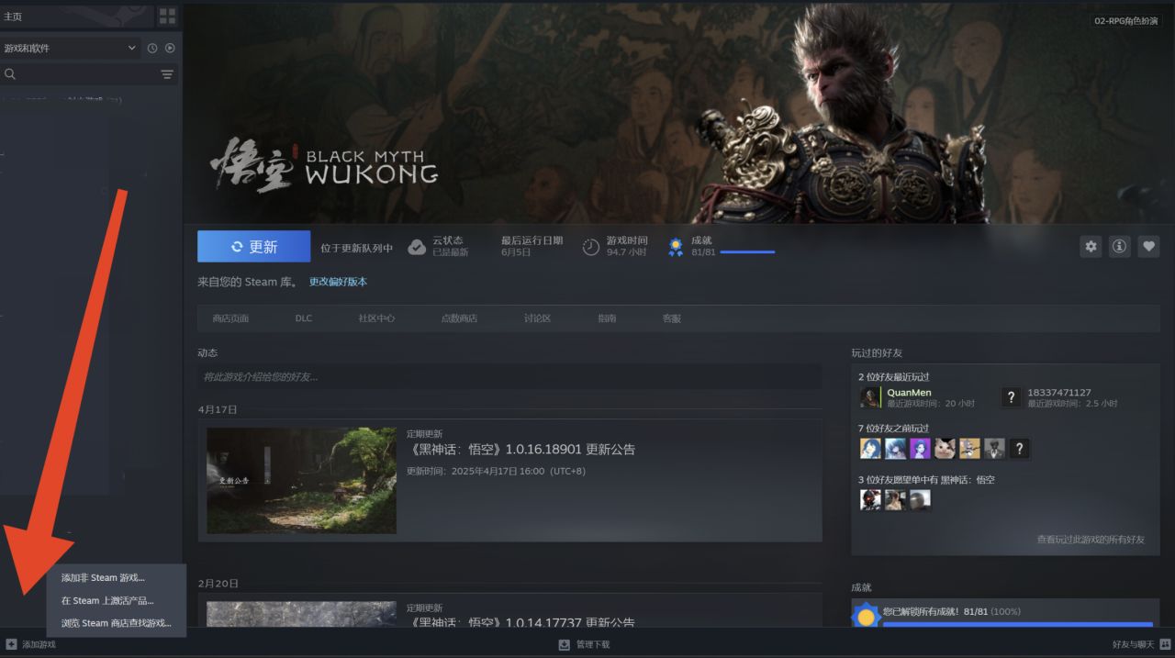Open game settings gear icon
Screen dimensions: 1175x658
[1091, 246]
